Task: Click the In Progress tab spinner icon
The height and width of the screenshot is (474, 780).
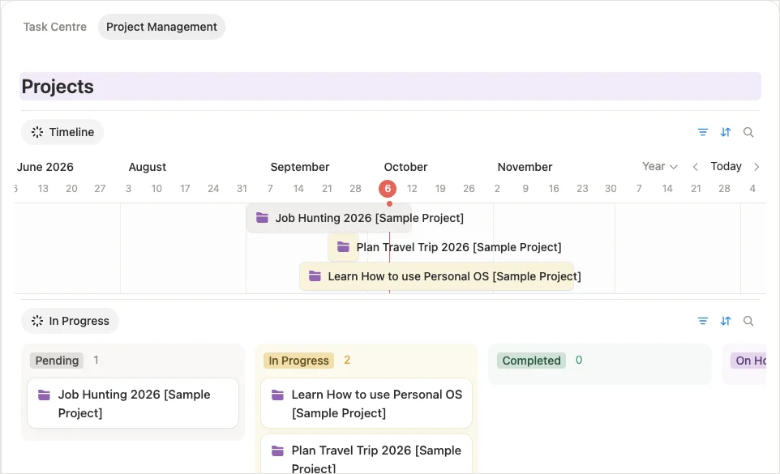Action: tap(37, 321)
